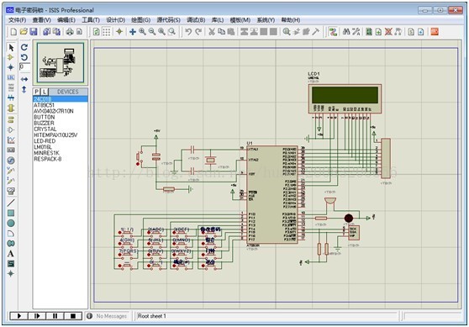
Task: Click the orange Netlist to ARES icon
Action: click(x=435, y=32)
